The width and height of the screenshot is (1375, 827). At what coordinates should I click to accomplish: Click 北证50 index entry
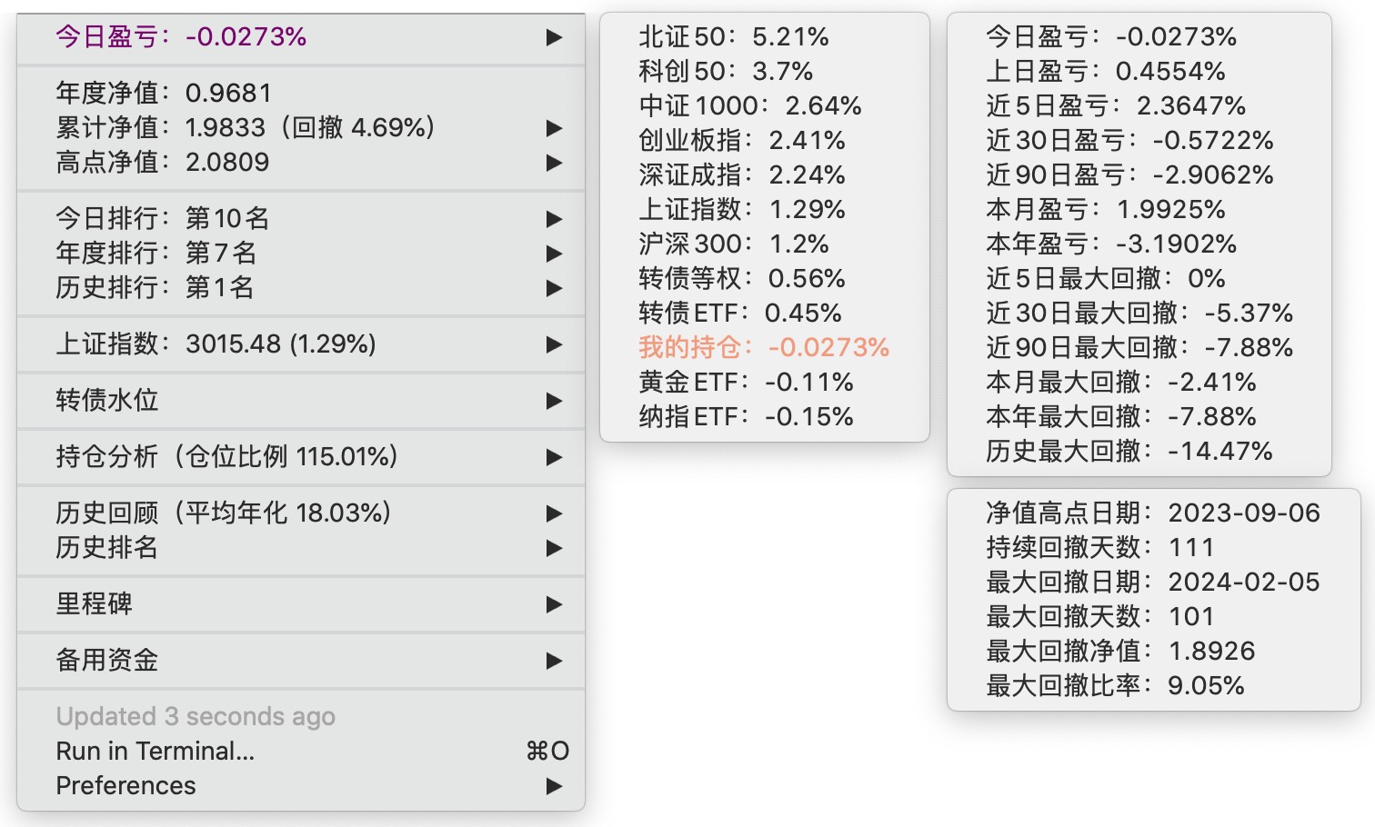[734, 37]
